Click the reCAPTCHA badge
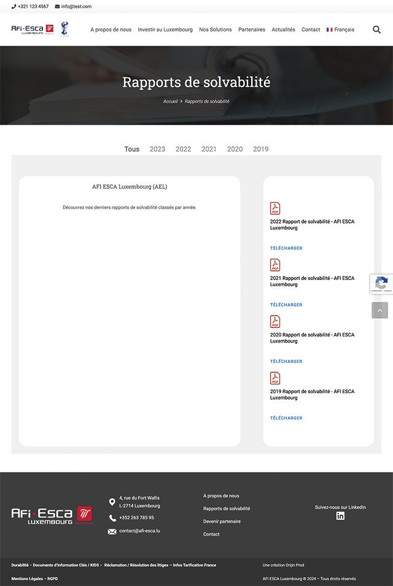 381,284
